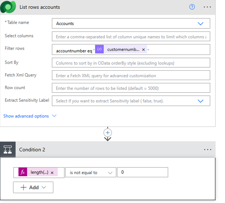
Task: Click the condition value field containing 0
Action: (142, 172)
